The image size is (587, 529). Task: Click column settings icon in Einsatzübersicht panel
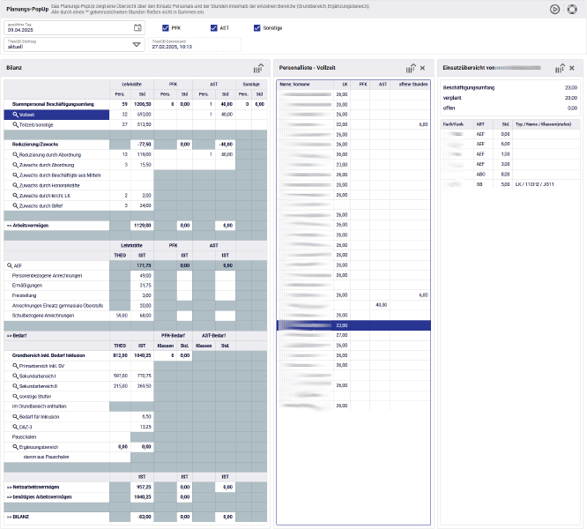click(x=561, y=68)
